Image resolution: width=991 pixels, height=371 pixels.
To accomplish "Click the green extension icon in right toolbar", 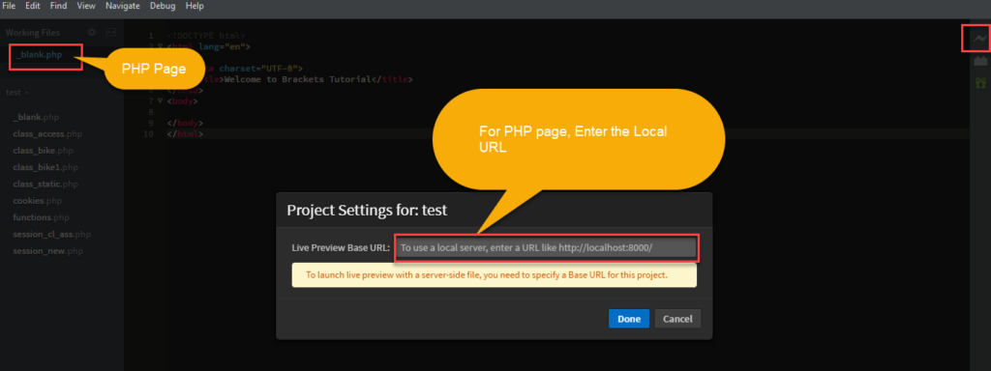I will pos(980,82).
